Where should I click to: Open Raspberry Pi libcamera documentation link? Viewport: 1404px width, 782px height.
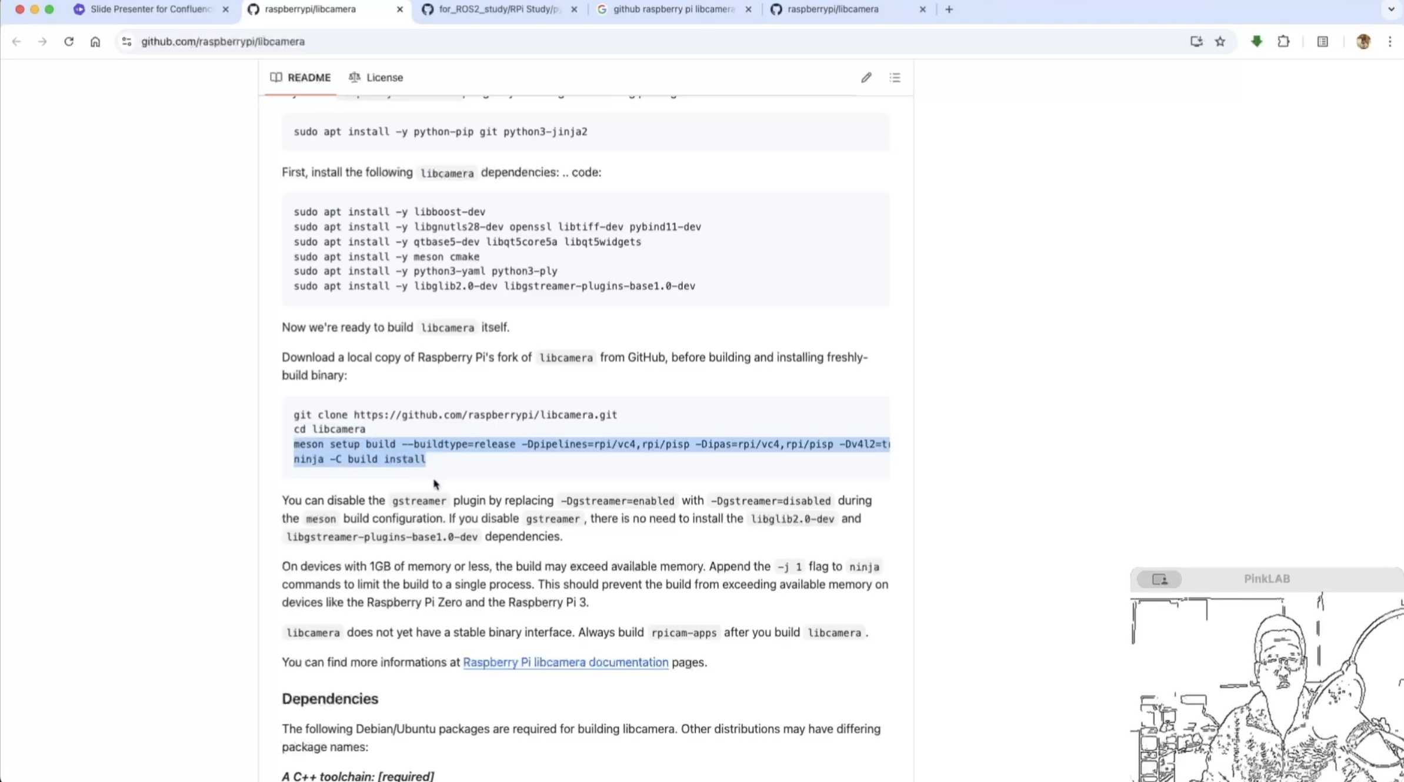(x=565, y=663)
